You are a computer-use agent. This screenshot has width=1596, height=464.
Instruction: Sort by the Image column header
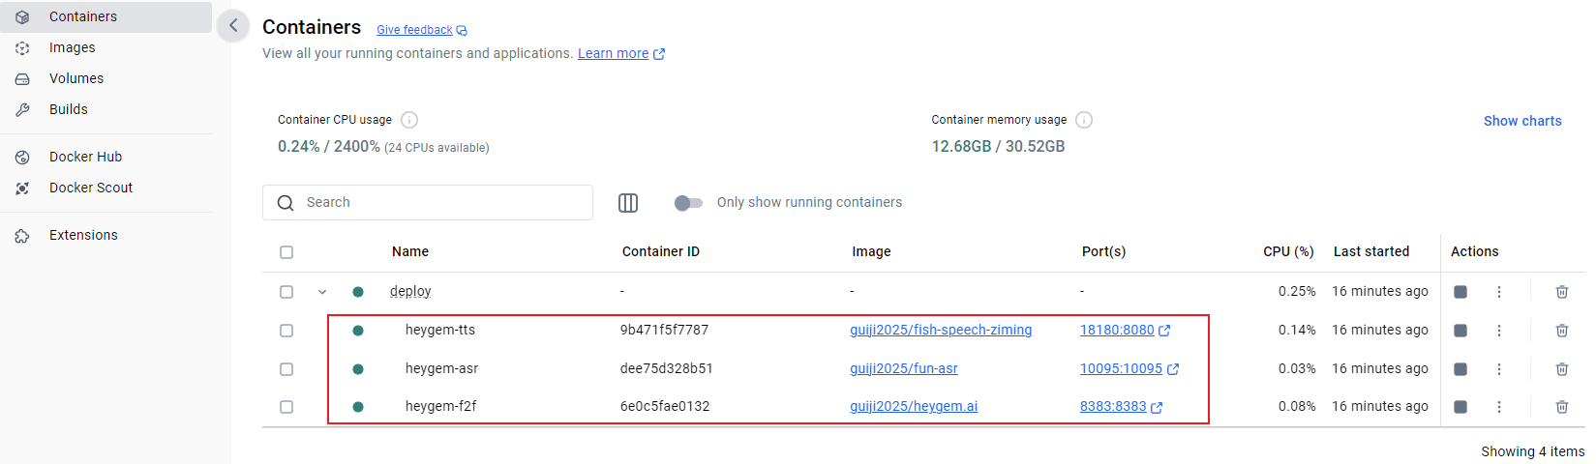[871, 251]
